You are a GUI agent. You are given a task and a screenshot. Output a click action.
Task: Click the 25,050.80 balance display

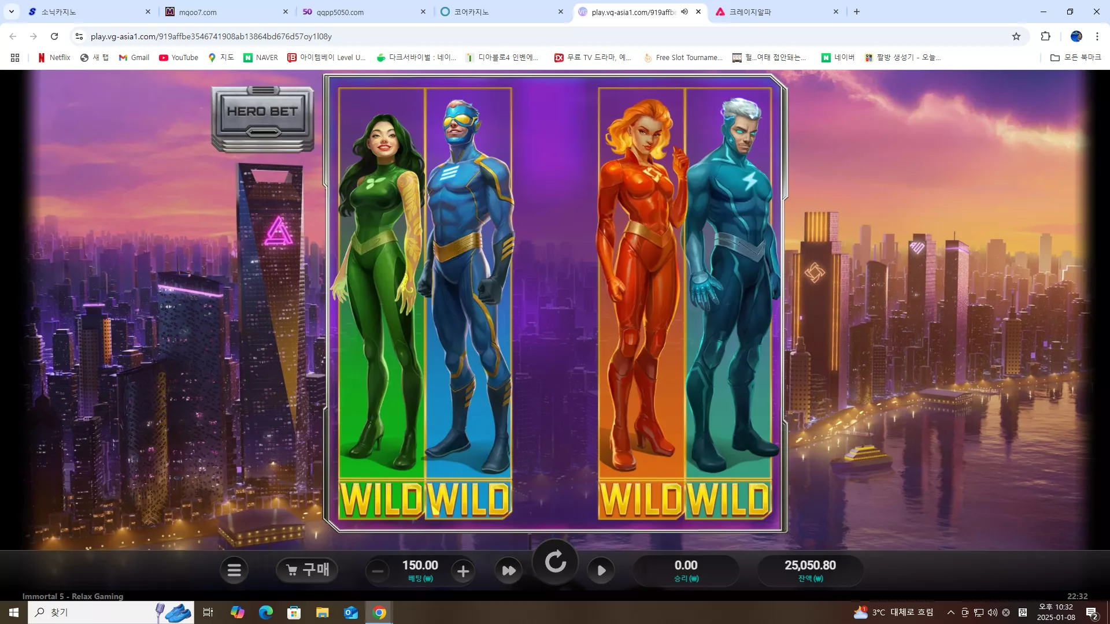810,566
